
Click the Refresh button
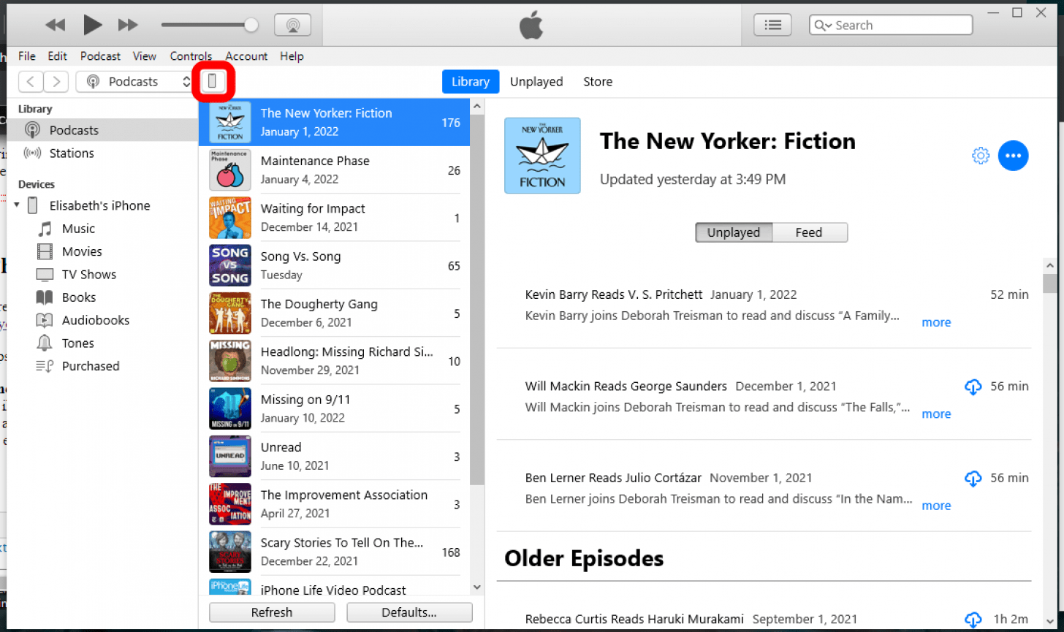(272, 612)
